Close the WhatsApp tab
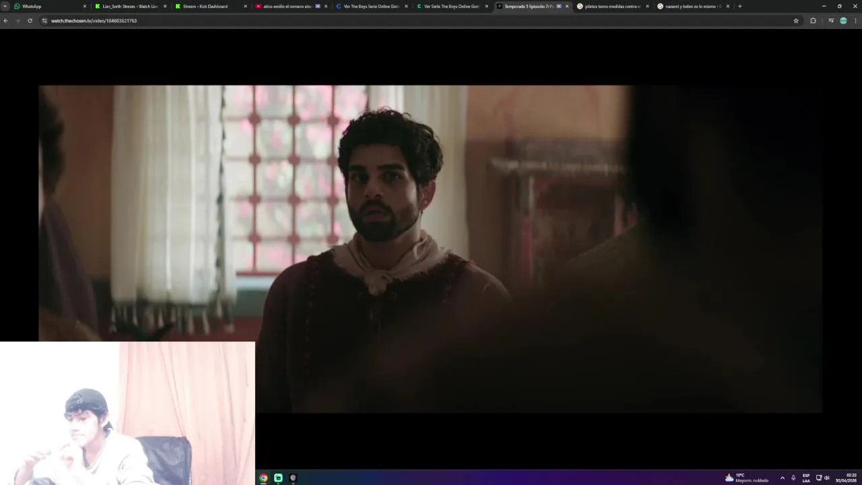This screenshot has height=485, width=862. tap(85, 6)
